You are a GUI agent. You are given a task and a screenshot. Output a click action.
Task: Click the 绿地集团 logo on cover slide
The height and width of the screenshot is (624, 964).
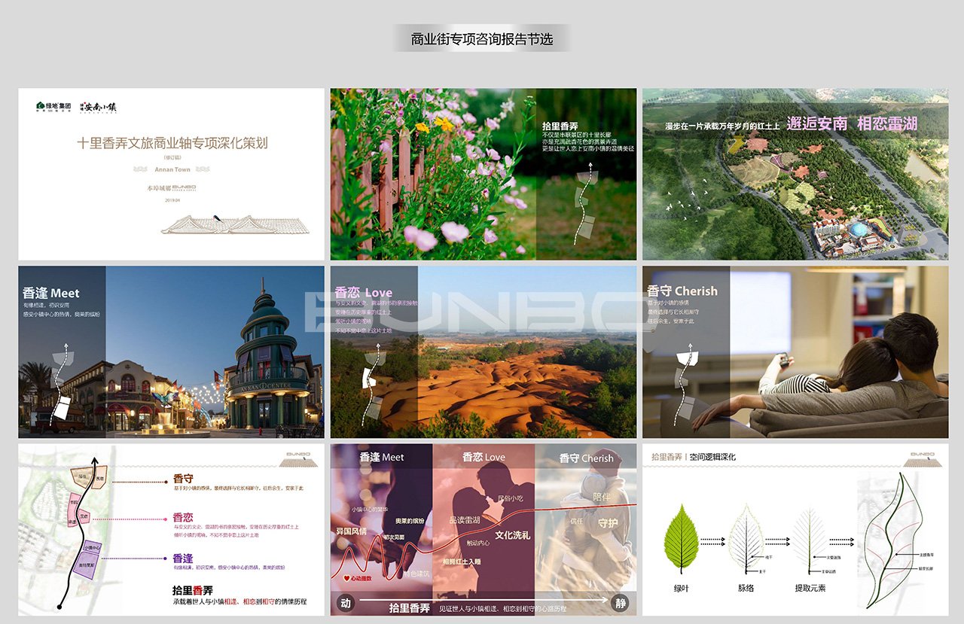[x=53, y=107]
